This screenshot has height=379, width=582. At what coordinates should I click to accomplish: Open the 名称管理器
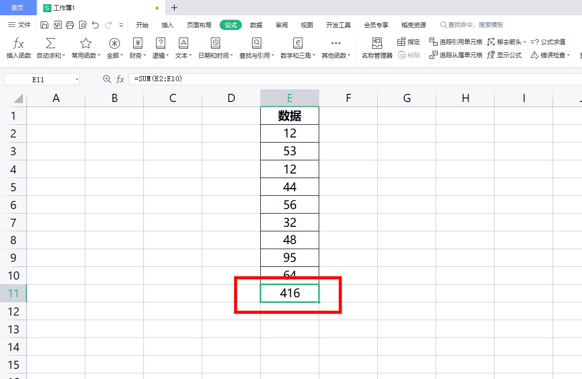[377, 48]
